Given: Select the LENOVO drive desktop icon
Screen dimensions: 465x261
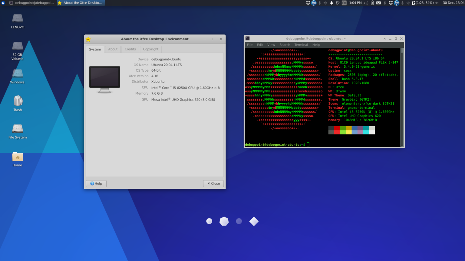Looking at the screenshot, I should (x=18, y=21).
